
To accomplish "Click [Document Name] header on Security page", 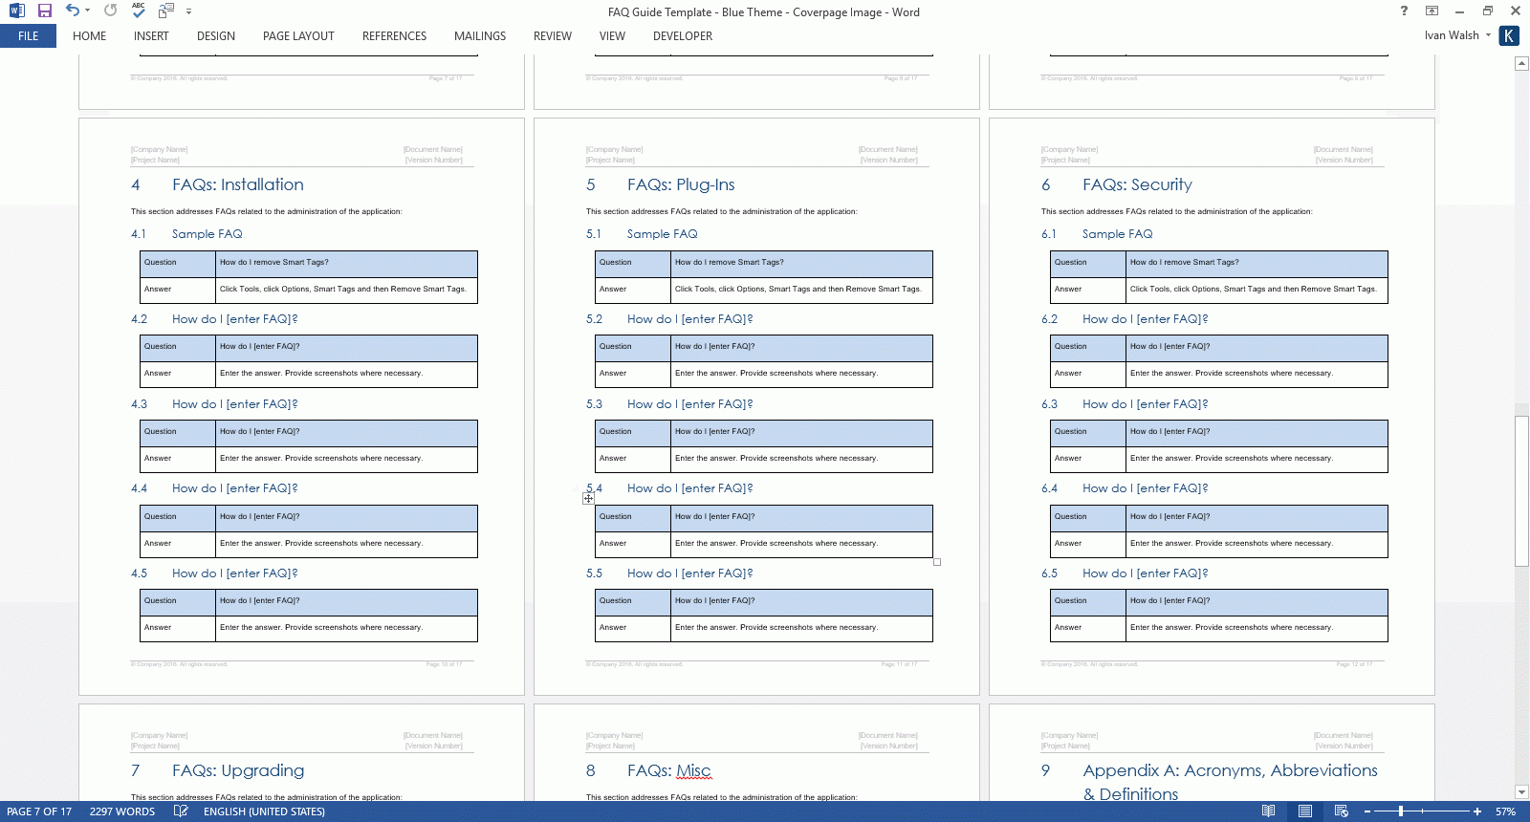I will click(1343, 149).
